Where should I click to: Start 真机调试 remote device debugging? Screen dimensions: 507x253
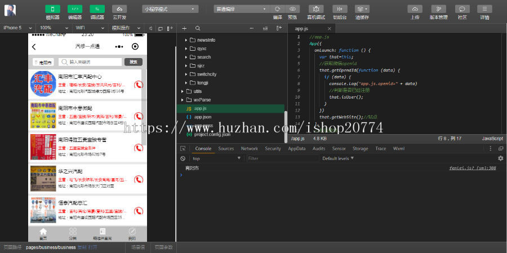point(316,9)
